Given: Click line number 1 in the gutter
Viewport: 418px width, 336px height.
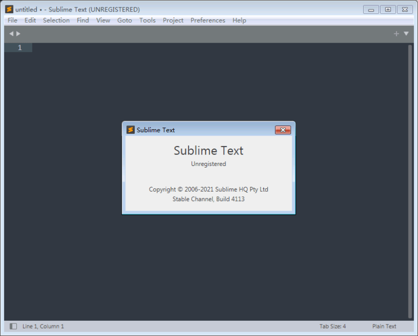Looking at the screenshot, I should pyautogui.click(x=19, y=48).
